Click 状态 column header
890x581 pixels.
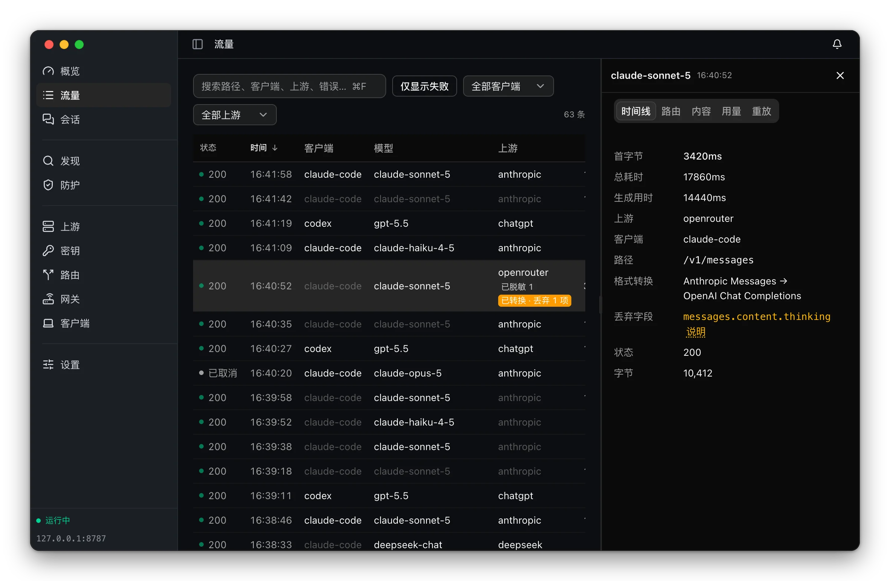208,148
